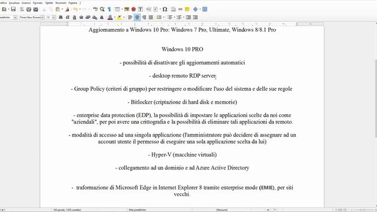The height and width of the screenshot is (212, 377).
Task: Expand the Undo history dropdown arrow
Action: tap(80, 9)
